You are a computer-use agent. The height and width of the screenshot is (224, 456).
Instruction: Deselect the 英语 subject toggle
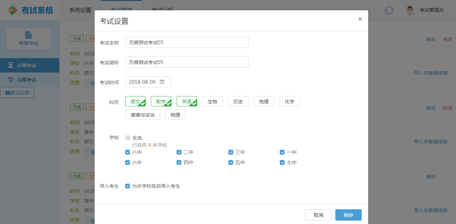pos(187,101)
